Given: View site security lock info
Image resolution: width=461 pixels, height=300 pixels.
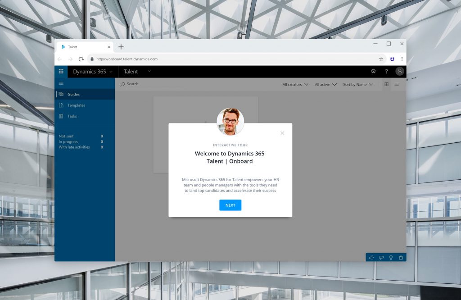Looking at the screenshot, I should coord(92,59).
